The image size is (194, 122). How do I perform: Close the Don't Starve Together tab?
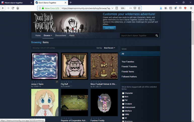pyautogui.click(x=66, y=3)
